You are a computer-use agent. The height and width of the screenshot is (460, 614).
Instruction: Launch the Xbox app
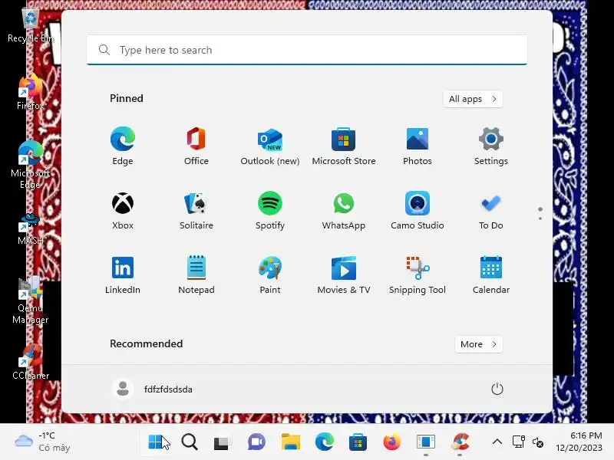(123, 210)
